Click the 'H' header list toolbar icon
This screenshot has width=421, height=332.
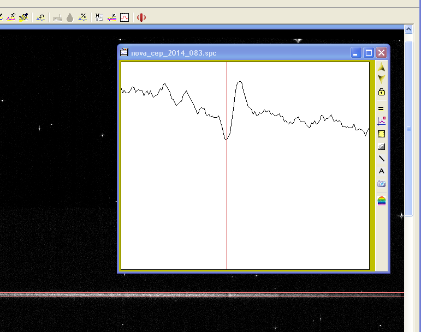pos(99,17)
